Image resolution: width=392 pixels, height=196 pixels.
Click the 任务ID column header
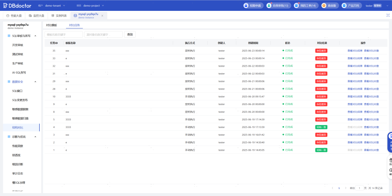[x=54, y=43]
